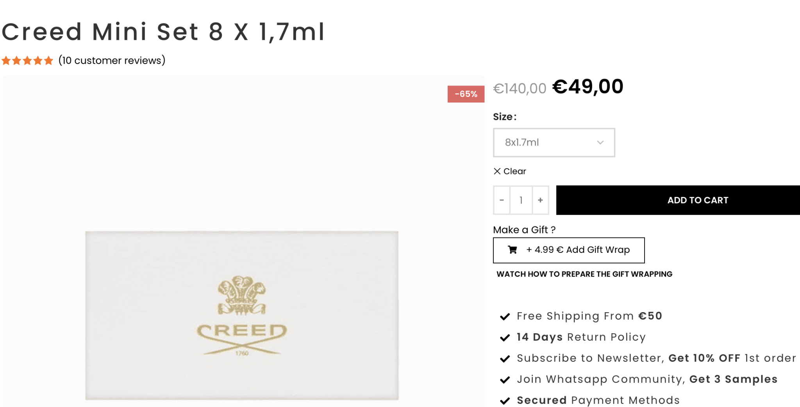Click the Free Shipping checkmark icon

point(505,316)
